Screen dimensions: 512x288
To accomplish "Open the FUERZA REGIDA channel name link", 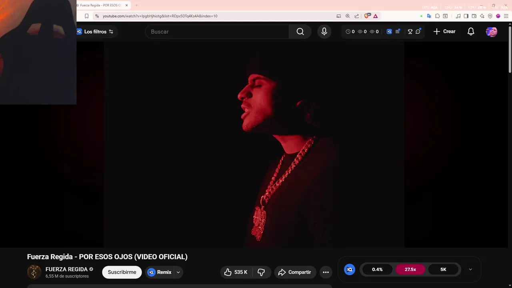I will [x=66, y=269].
